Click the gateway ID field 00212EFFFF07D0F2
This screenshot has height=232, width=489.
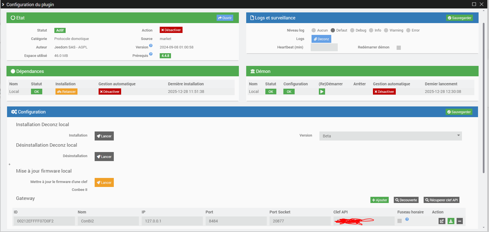click(44, 221)
